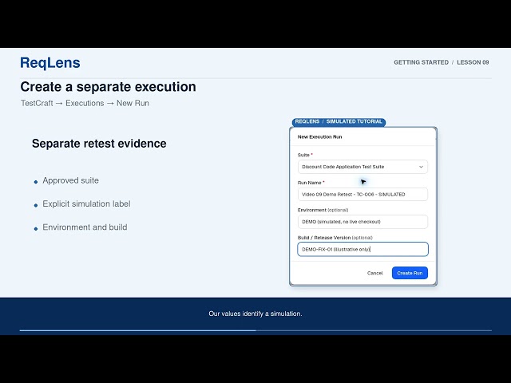Click the 'Create a separate execution' heading
Viewport: 511px width, 383px height.
pos(109,87)
